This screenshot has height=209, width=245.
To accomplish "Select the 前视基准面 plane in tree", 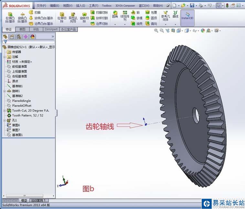I will (19, 67).
